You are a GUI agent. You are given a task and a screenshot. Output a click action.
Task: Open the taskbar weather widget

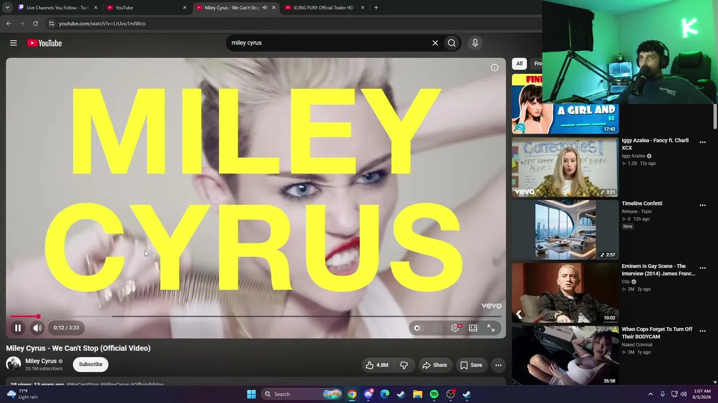pyautogui.click(x=24, y=394)
